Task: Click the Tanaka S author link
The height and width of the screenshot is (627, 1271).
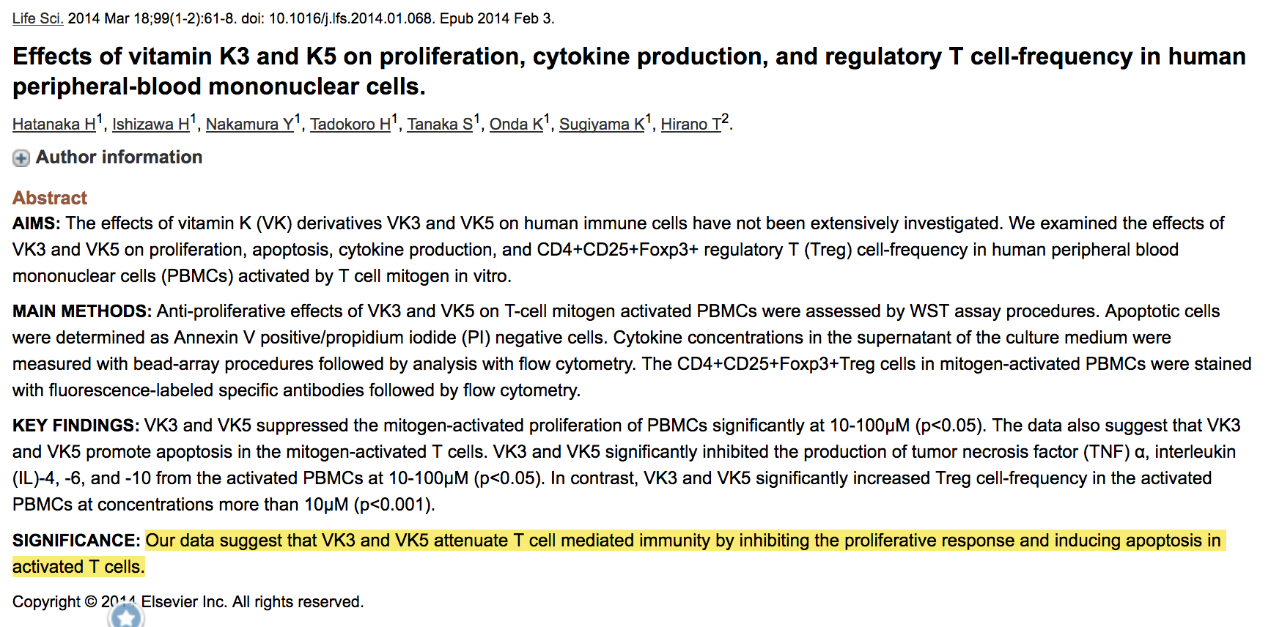Action: [440, 125]
